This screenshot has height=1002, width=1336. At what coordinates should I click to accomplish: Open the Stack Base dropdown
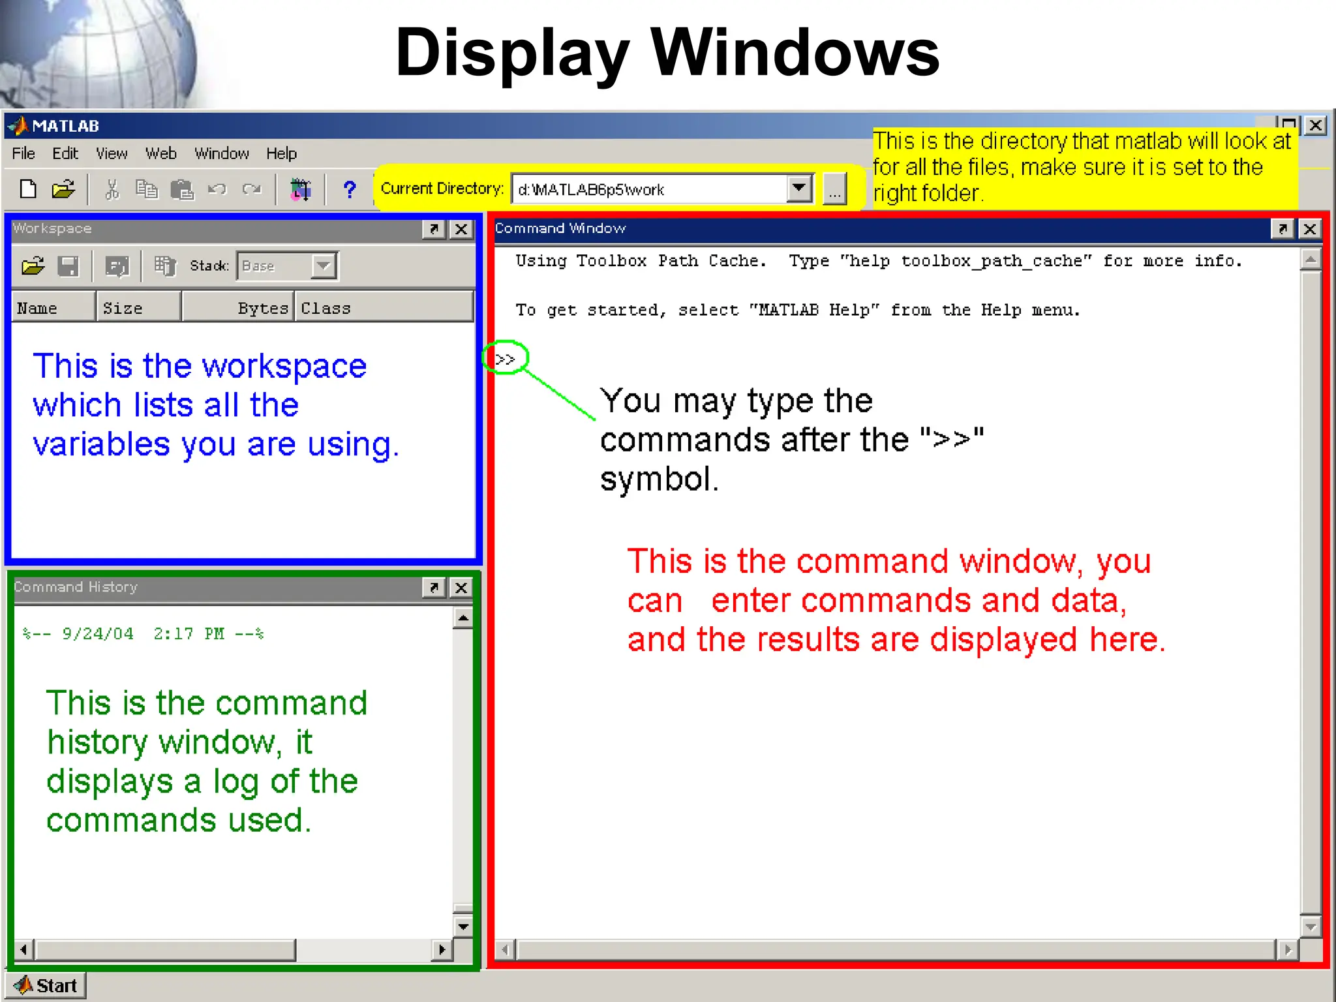tap(323, 266)
